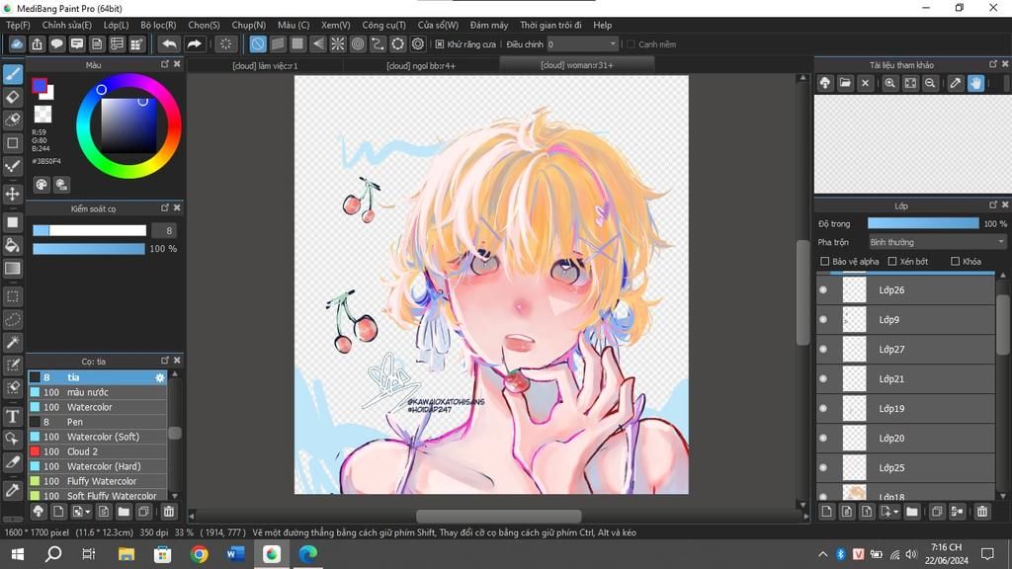Open Tệp(F) menu

[18, 25]
